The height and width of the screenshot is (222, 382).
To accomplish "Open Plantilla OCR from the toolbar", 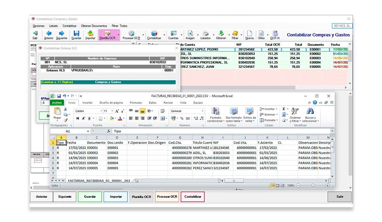I will pyautogui.click(x=108, y=35).
